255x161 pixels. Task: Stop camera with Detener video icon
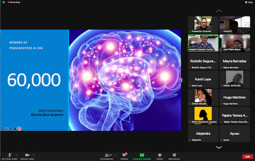(27, 155)
